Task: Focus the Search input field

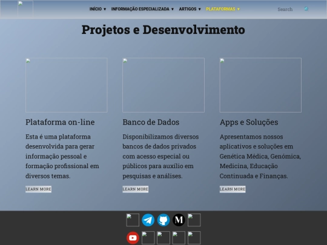Action: [289, 9]
